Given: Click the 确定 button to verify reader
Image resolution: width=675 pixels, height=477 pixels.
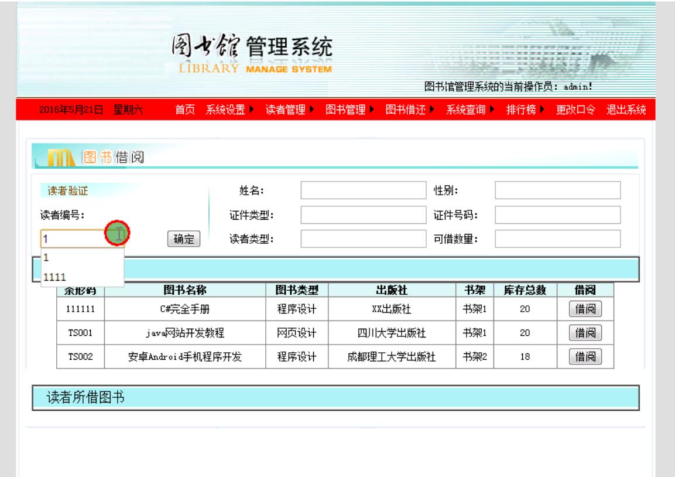Looking at the screenshot, I should [x=184, y=238].
